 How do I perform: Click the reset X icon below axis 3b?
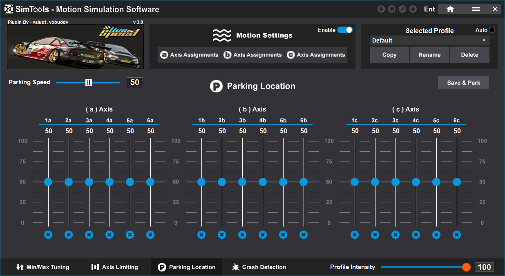click(x=242, y=235)
